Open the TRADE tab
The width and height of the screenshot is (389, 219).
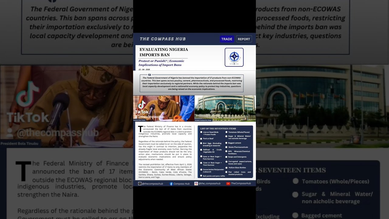pyautogui.click(x=227, y=39)
